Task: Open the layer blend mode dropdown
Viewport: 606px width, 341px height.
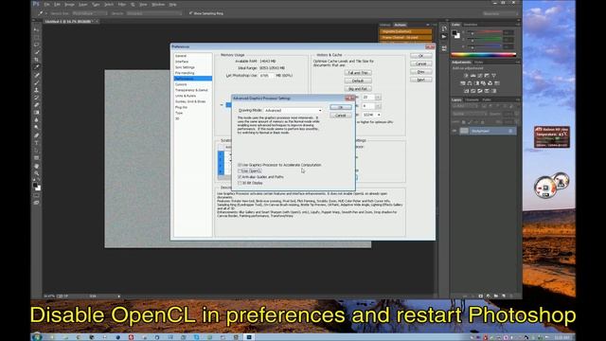Action: (x=470, y=114)
